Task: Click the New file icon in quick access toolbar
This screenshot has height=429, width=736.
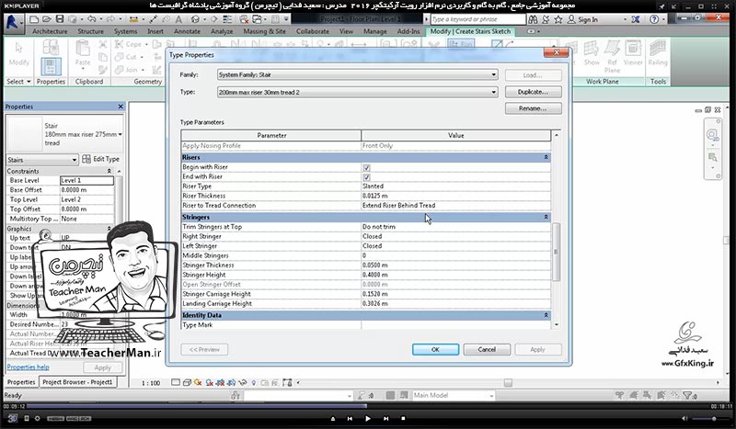Action: click(x=34, y=19)
